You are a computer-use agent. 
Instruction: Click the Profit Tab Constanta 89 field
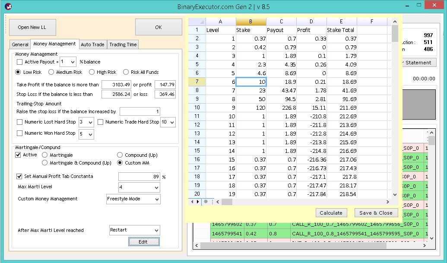[x=139, y=177]
